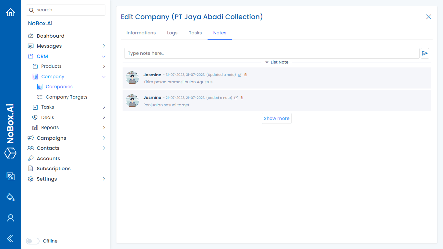This screenshot has height=249, width=443.
Task: Toggle the Offline switch
Action: (x=32, y=241)
